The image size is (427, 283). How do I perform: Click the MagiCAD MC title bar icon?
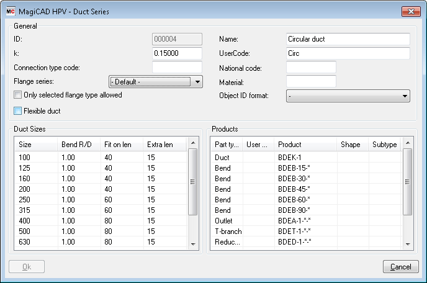click(11, 11)
